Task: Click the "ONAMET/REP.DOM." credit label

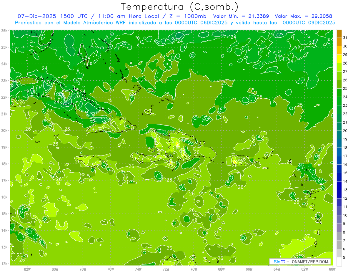Action: click(x=310, y=262)
